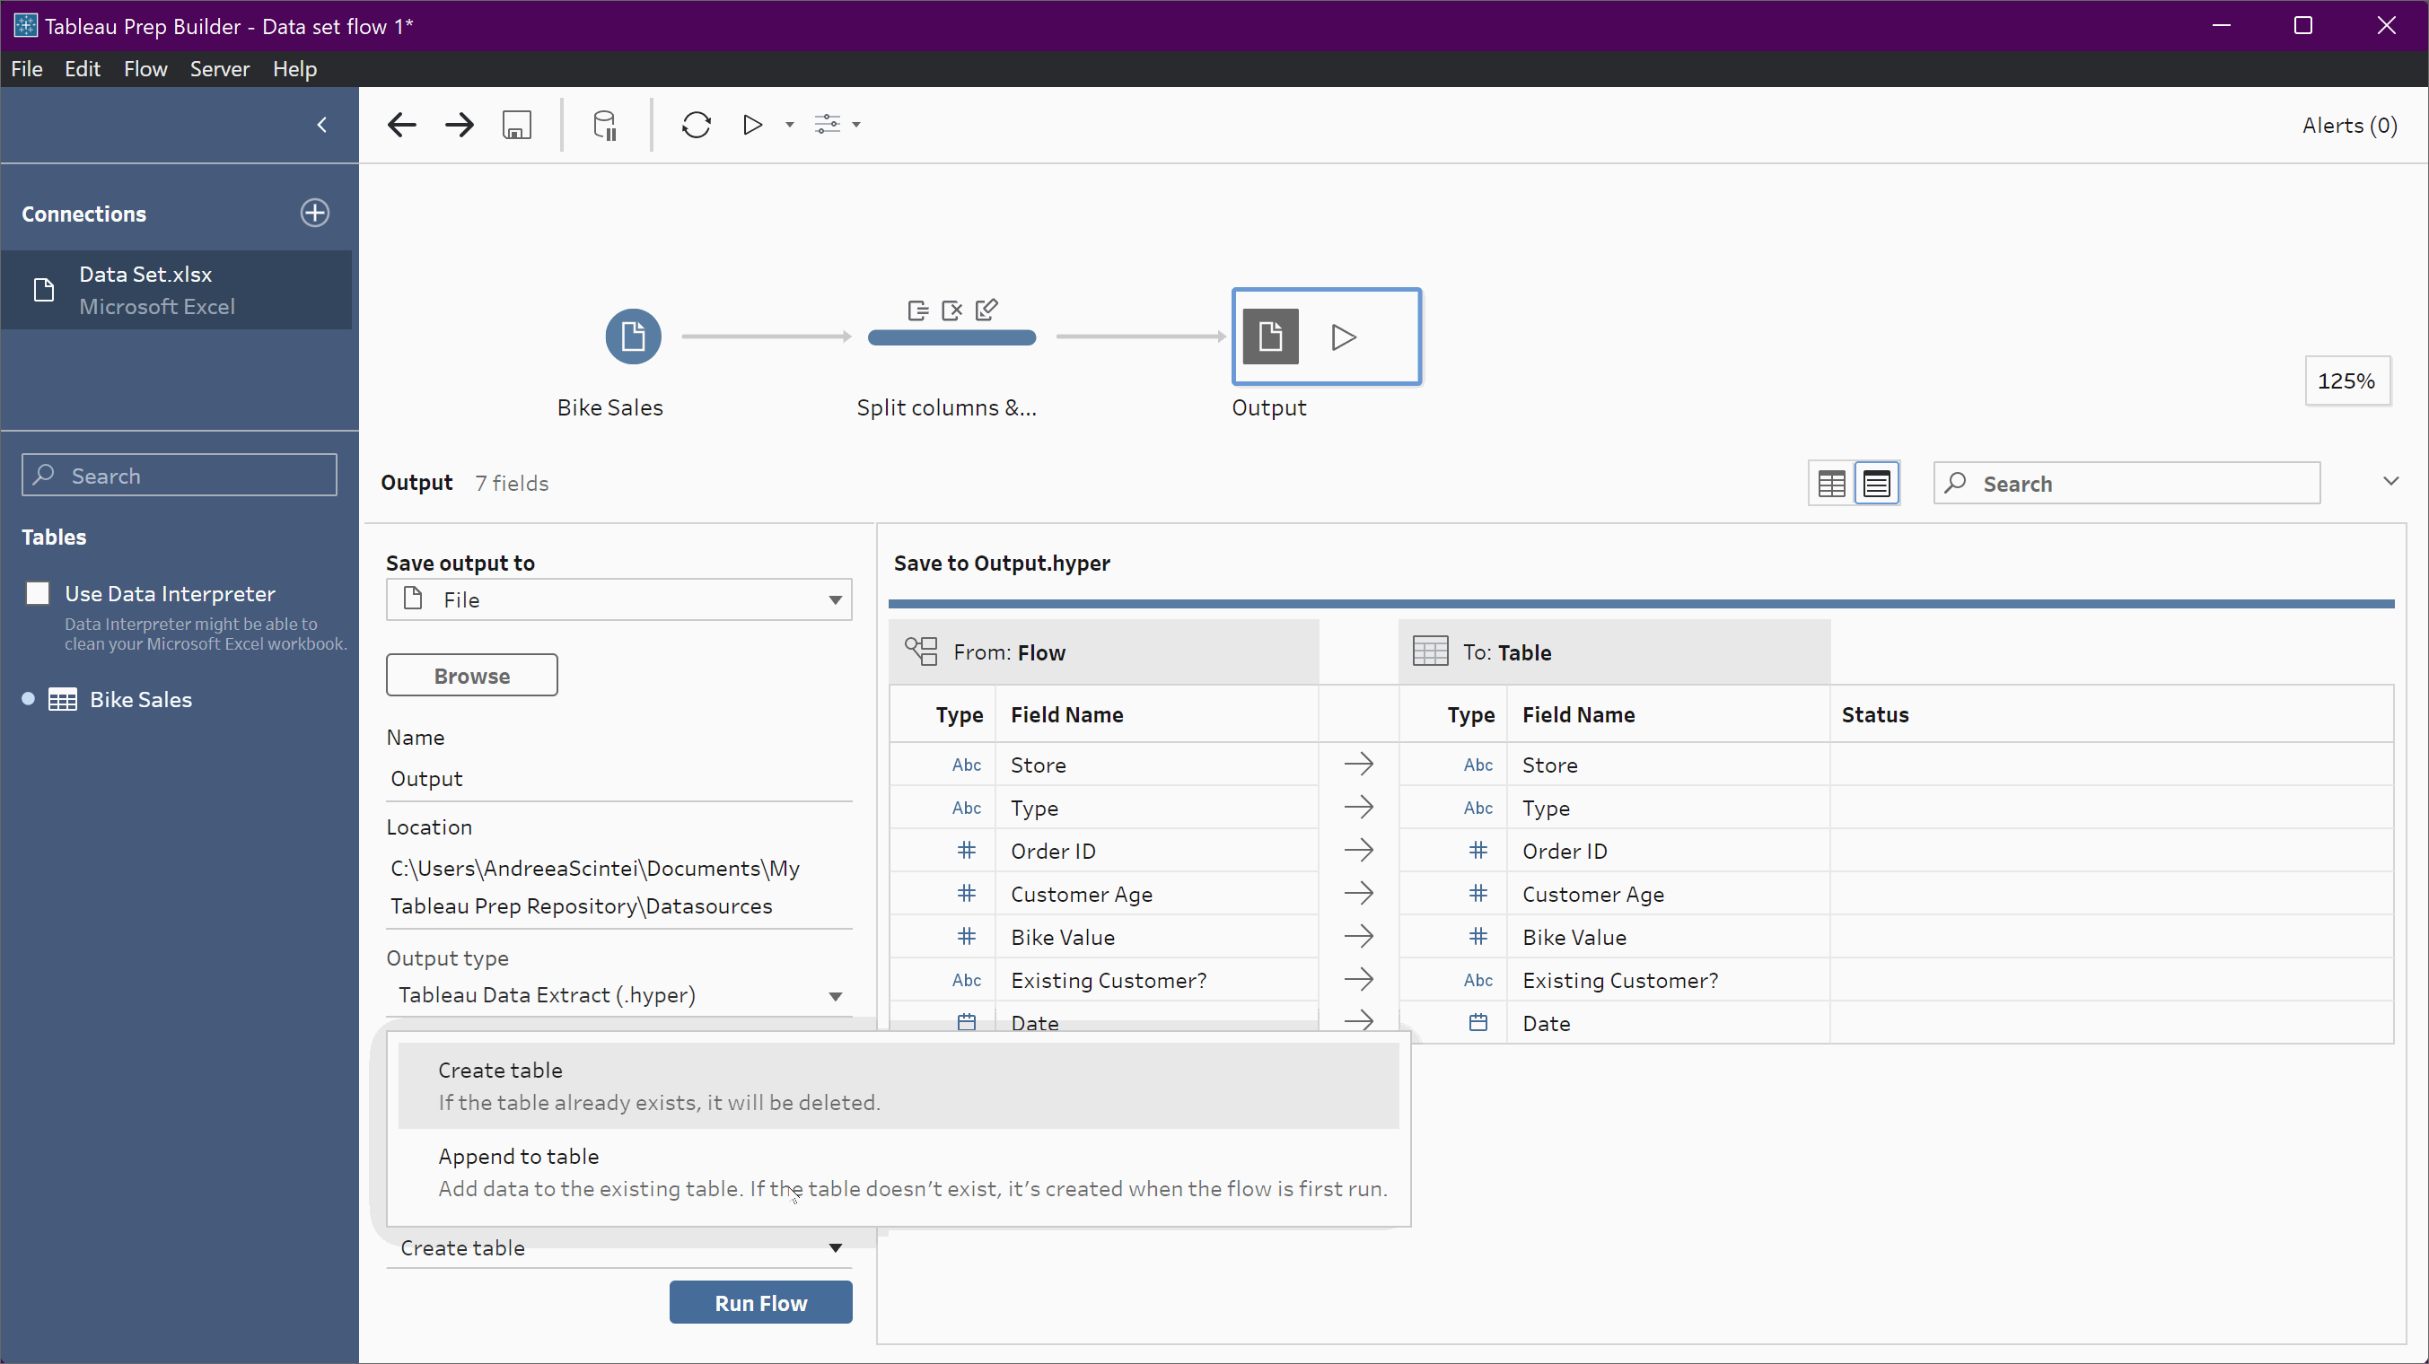Image resolution: width=2429 pixels, height=1364 pixels.
Task: Click the refresh data icon
Action: coord(696,125)
